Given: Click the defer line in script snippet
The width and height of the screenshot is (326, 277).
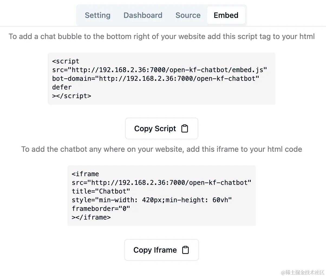Looking at the screenshot, I should click(x=62, y=87).
